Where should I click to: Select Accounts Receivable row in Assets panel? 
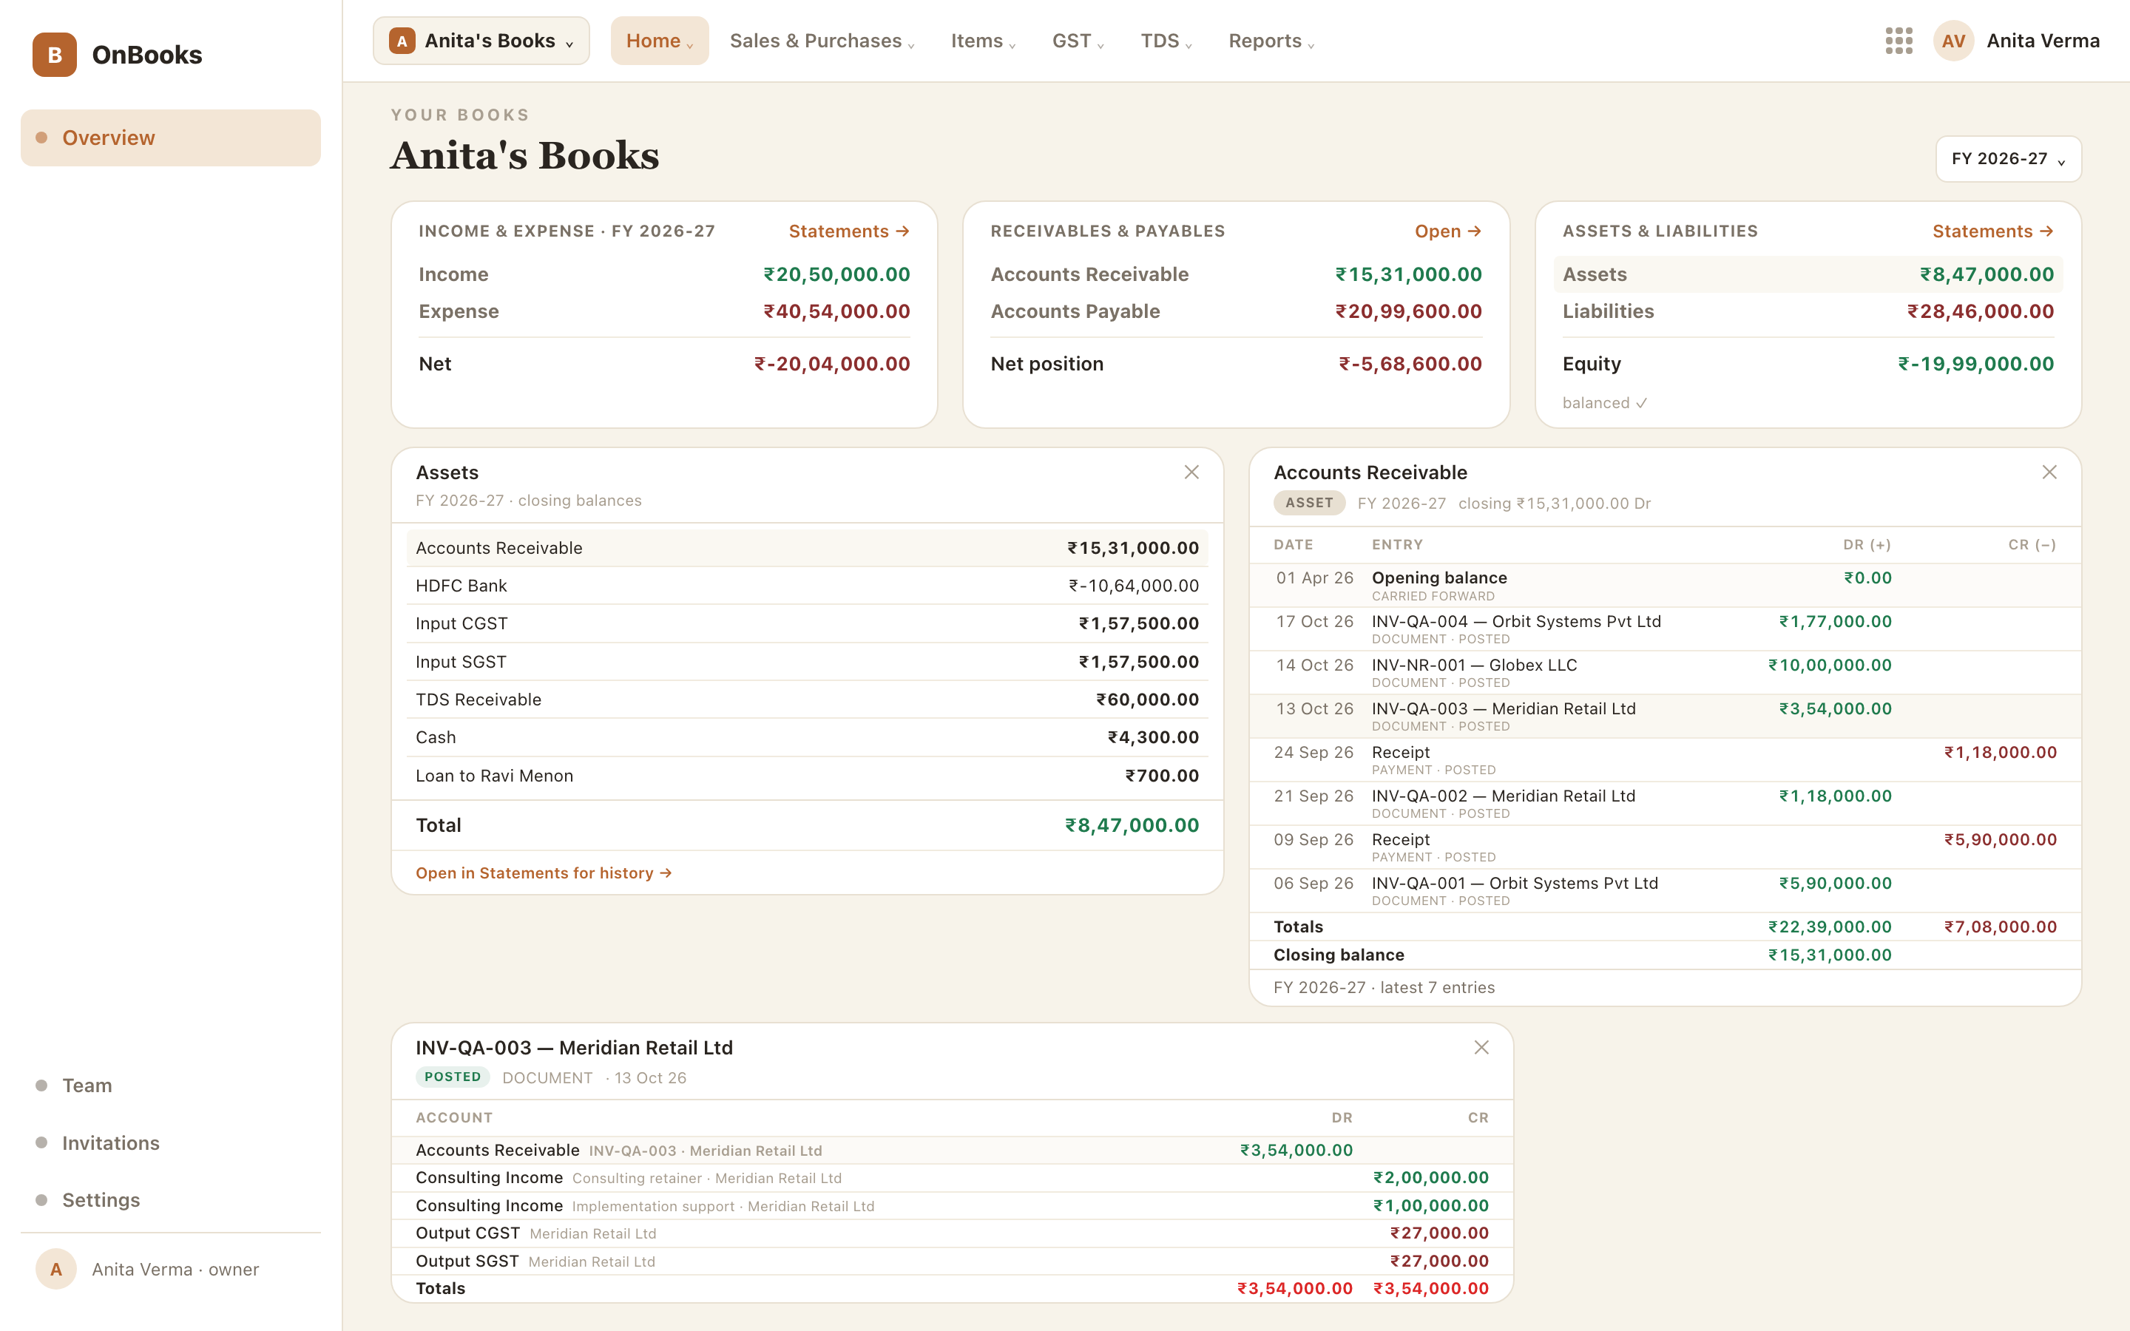[807, 547]
